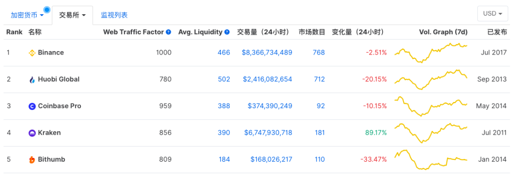Select Coinbase Pro change value -10.15%
This screenshot has width=514, height=175.
click(375, 106)
